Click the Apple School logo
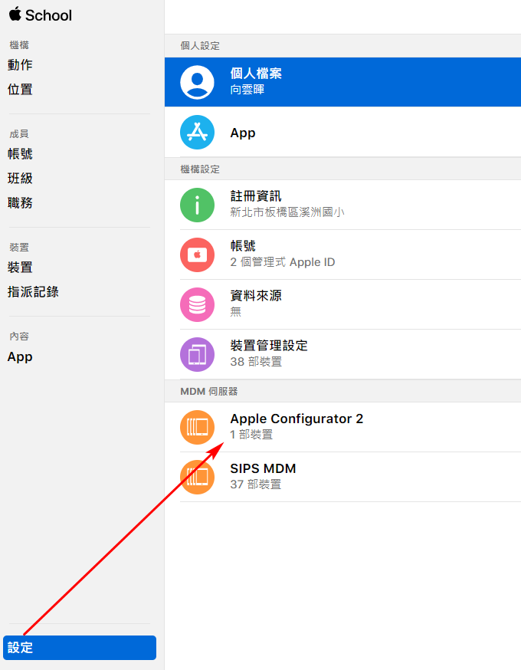The height and width of the screenshot is (670, 521). pyautogui.click(x=40, y=15)
